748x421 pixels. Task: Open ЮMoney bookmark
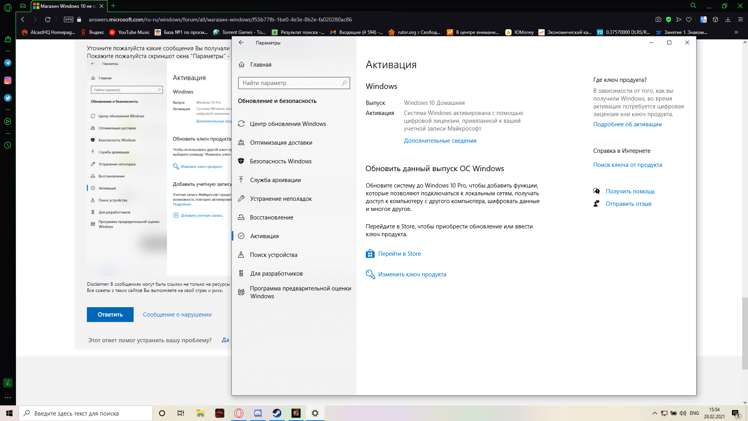point(520,32)
